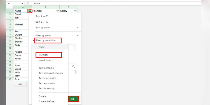Click the cell containing Toby

21,76
